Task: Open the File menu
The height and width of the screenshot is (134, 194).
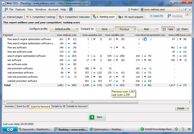Action: click(x=11, y=10)
